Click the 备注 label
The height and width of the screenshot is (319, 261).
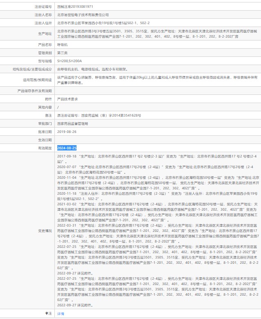[48, 115]
